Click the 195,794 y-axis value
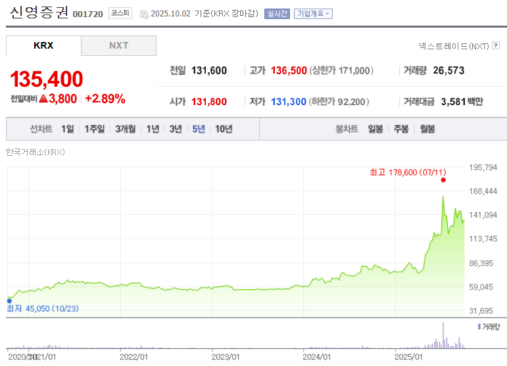The width and height of the screenshot is (507, 366). (483, 168)
